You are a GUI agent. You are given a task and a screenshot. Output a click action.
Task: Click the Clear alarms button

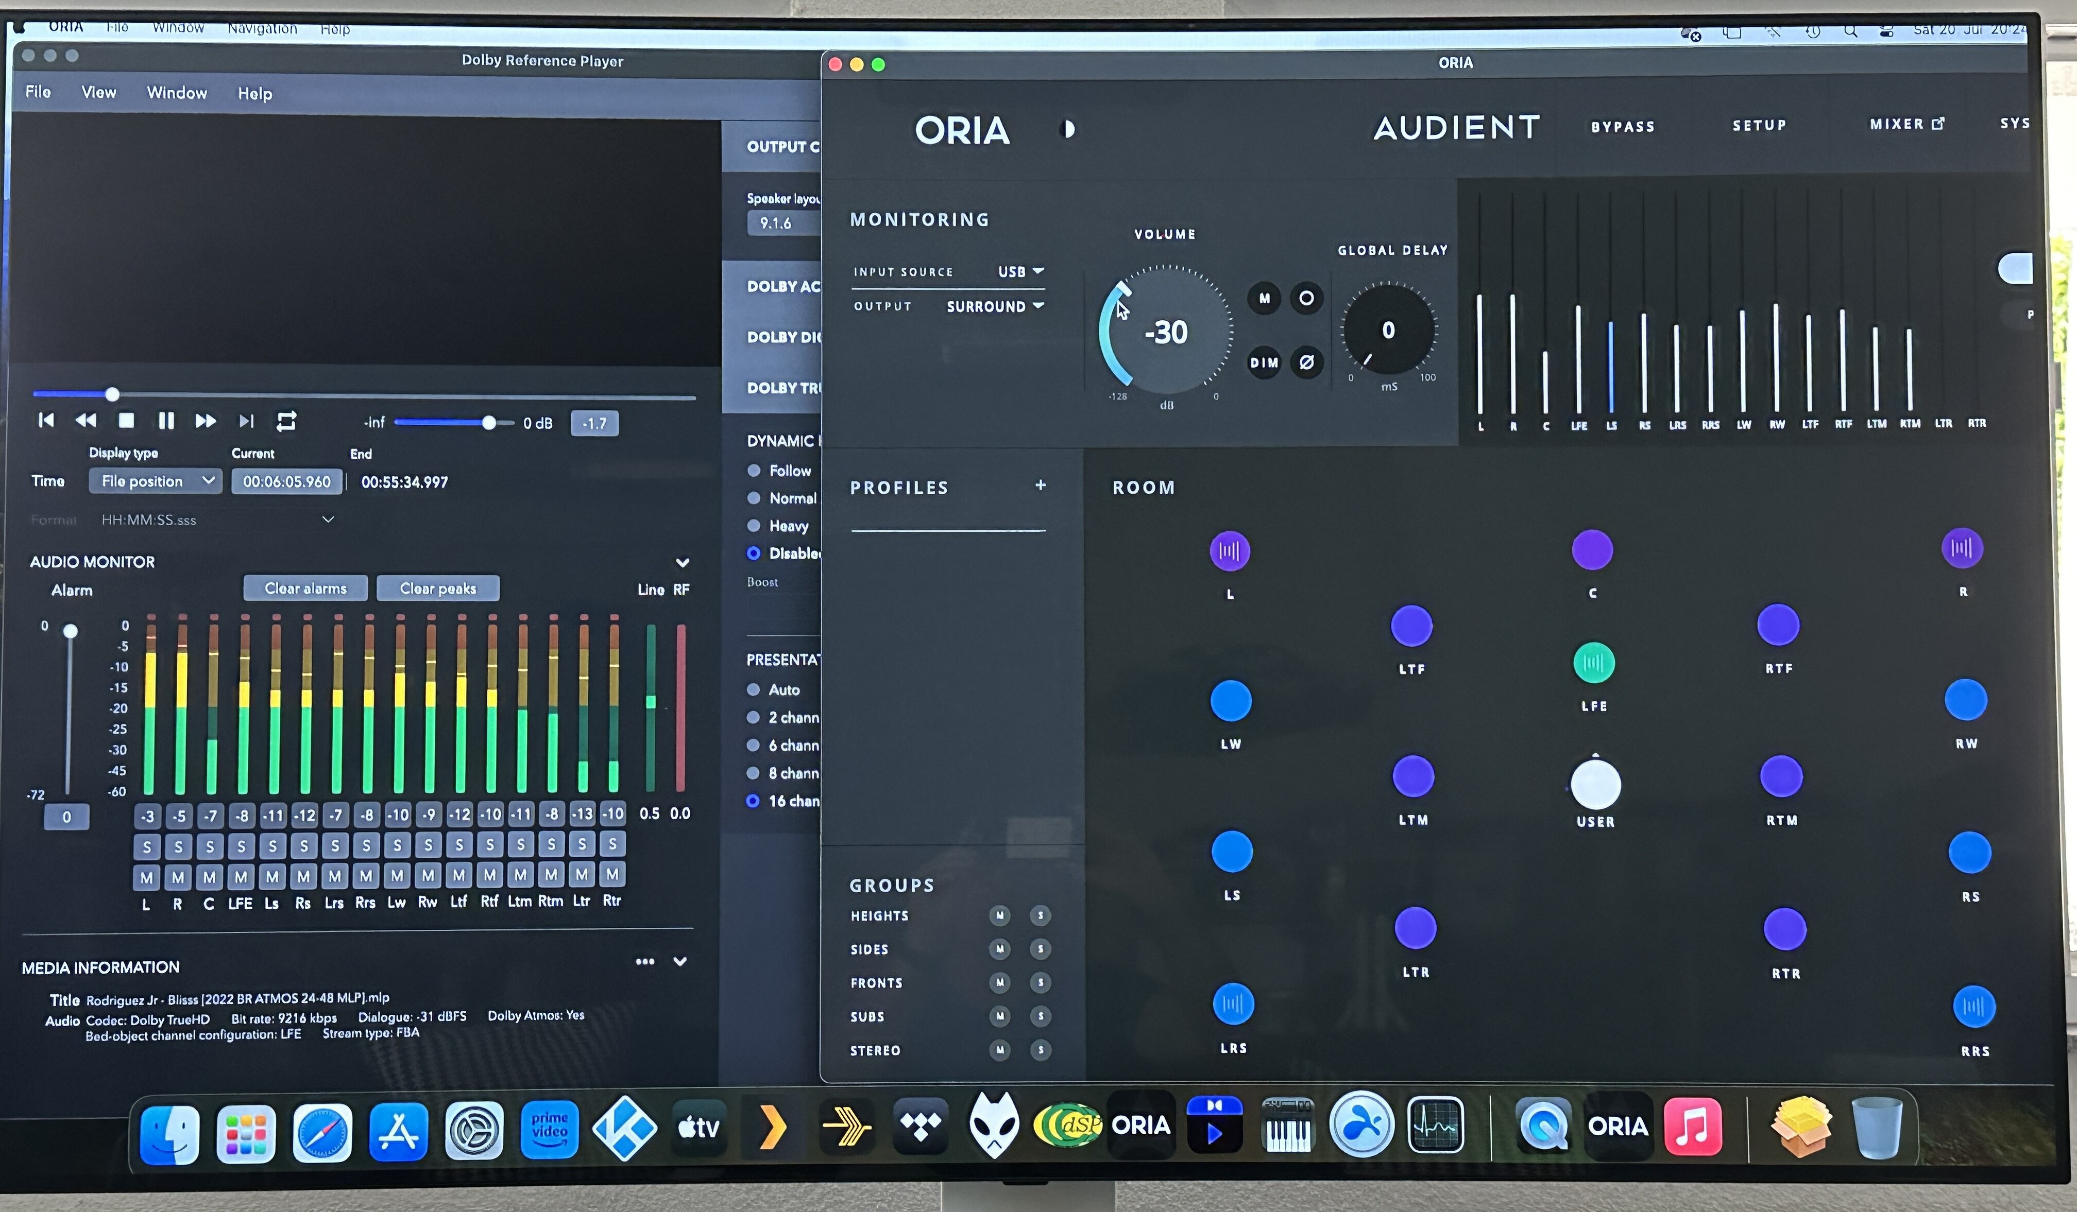pos(306,588)
